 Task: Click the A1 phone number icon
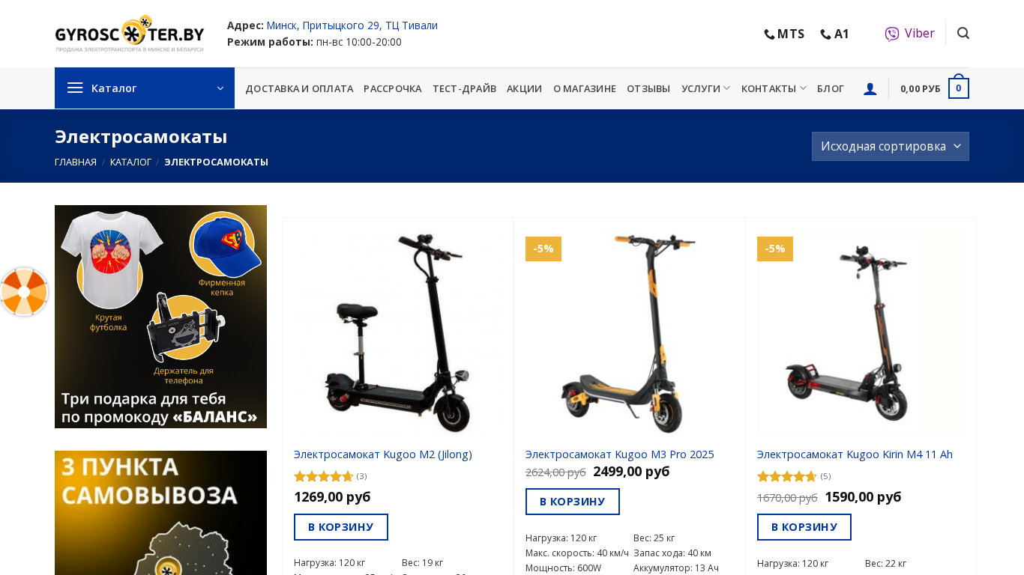click(825, 34)
